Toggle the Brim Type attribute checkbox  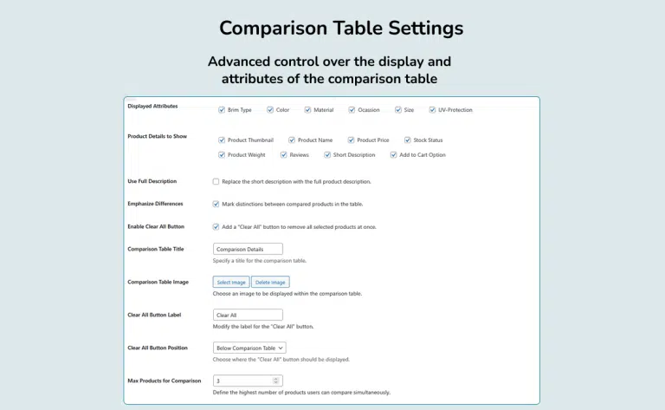(x=222, y=110)
